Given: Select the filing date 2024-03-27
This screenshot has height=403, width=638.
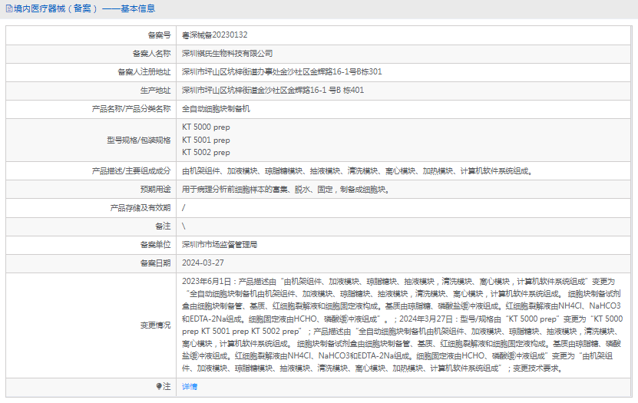Looking at the screenshot, I should (203, 263).
